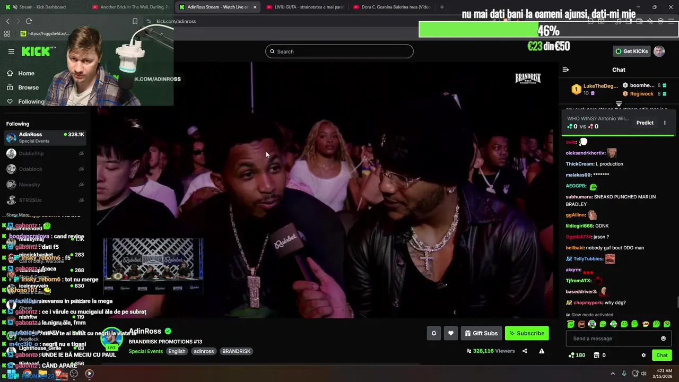Open the new tab plus button
This screenshot has height=382, width=679.
[x=442, y=7]
